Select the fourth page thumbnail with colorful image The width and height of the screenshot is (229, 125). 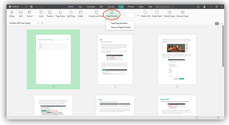[x=53, y=105]
